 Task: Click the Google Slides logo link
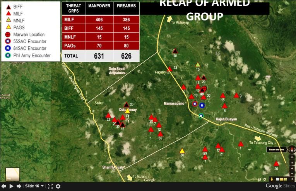(x=279, y=186)
